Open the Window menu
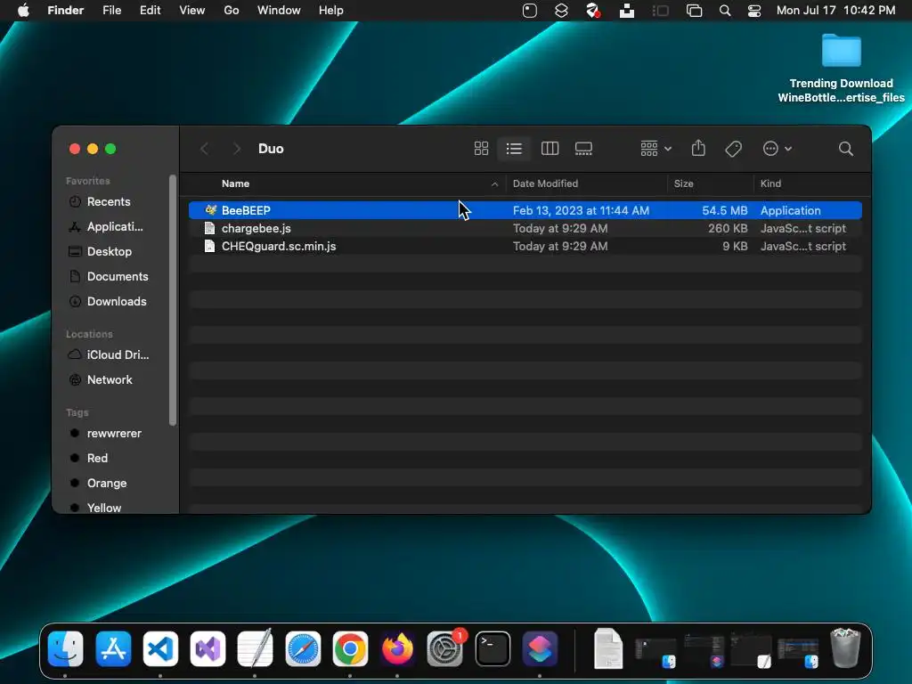Image resolution: width=912 pixels, height=684 pixels. (x=279, y=11)
